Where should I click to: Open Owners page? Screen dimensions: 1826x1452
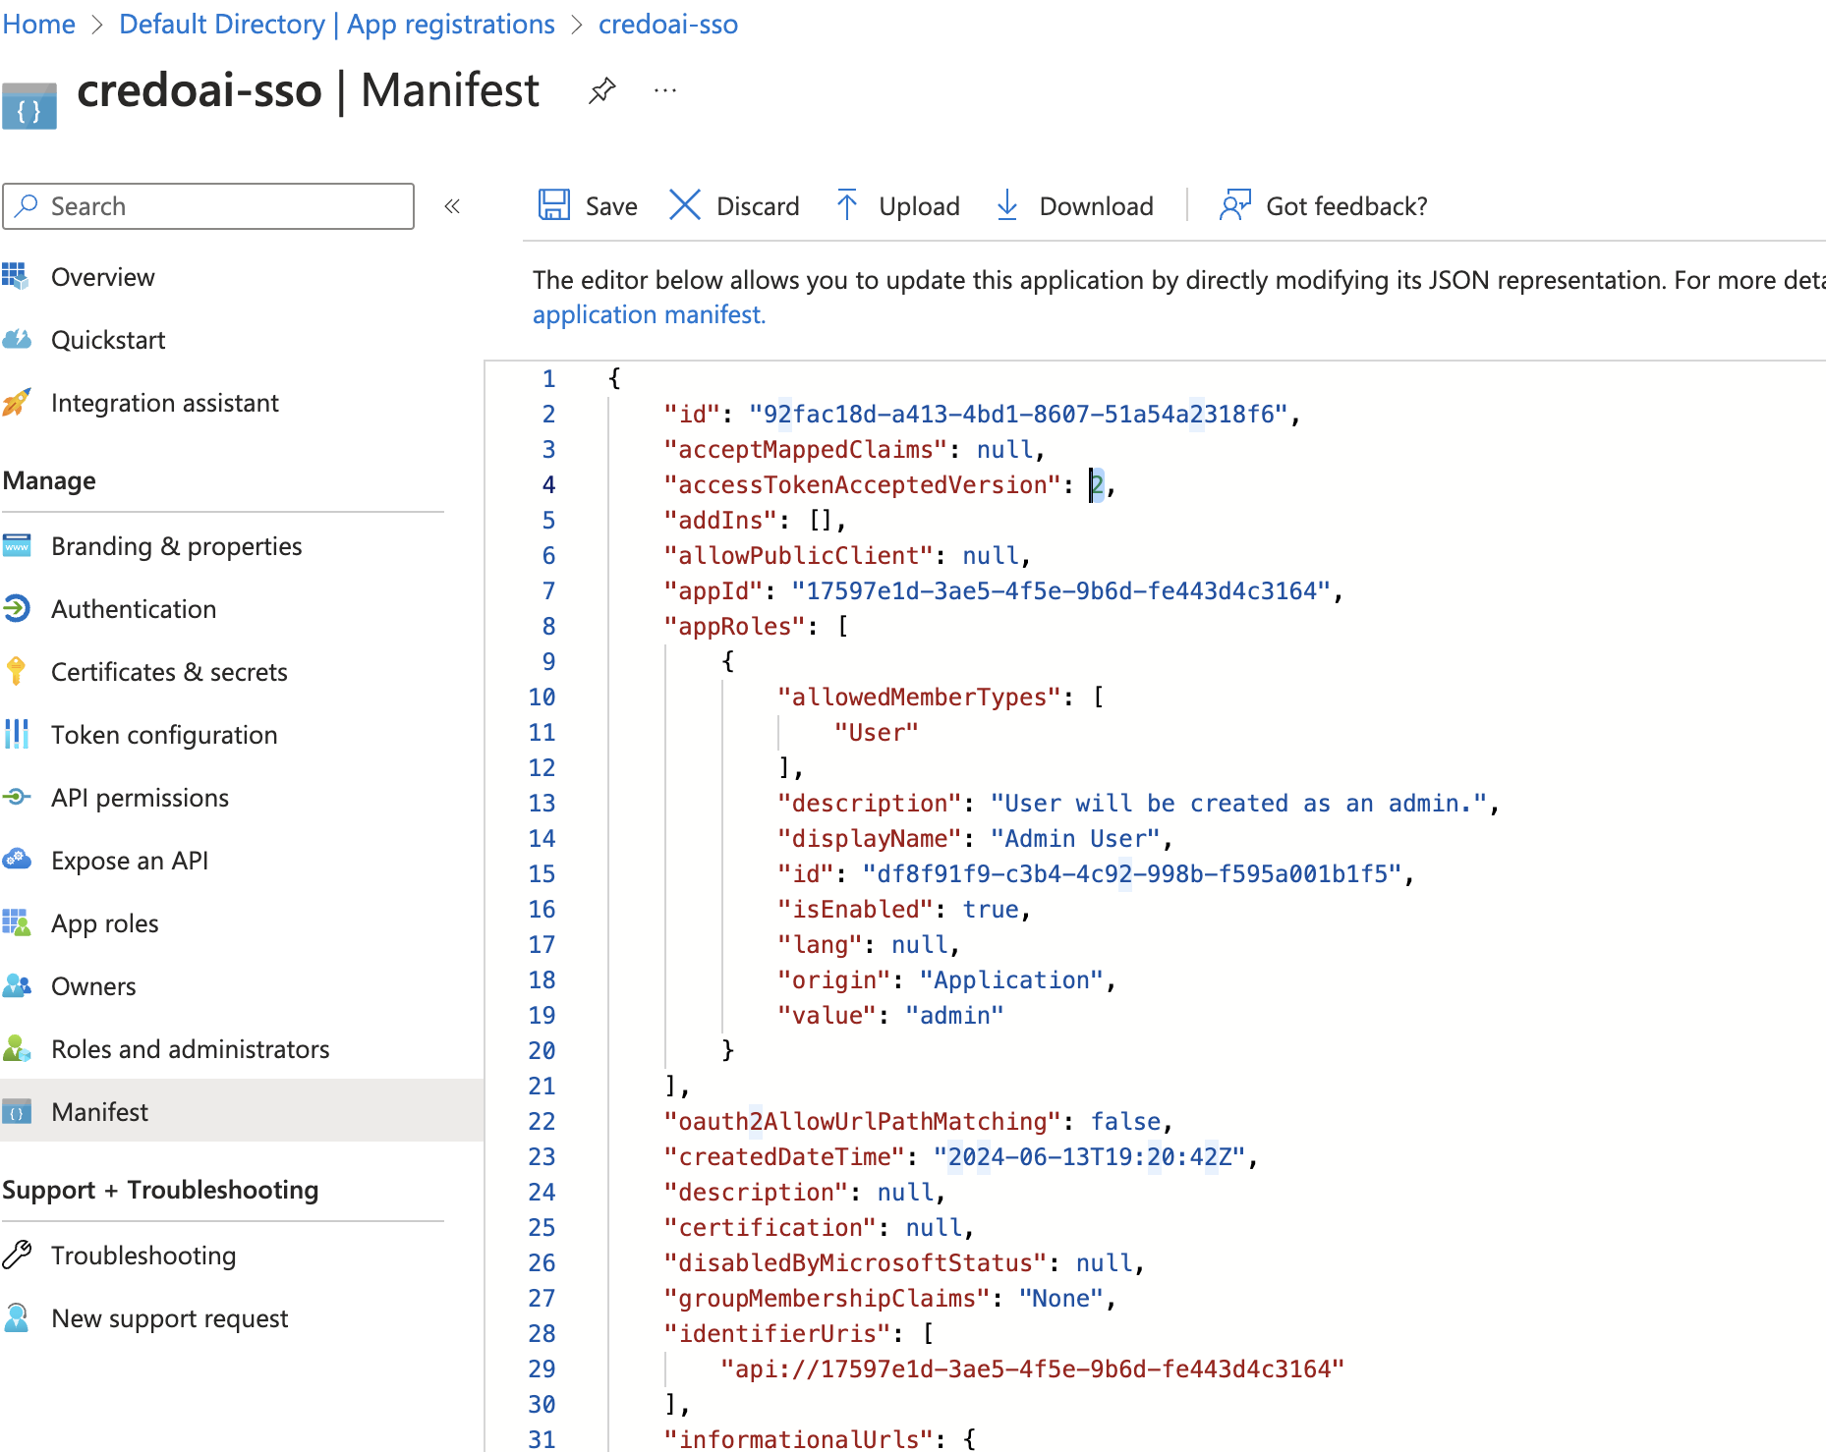pos(93,986)
